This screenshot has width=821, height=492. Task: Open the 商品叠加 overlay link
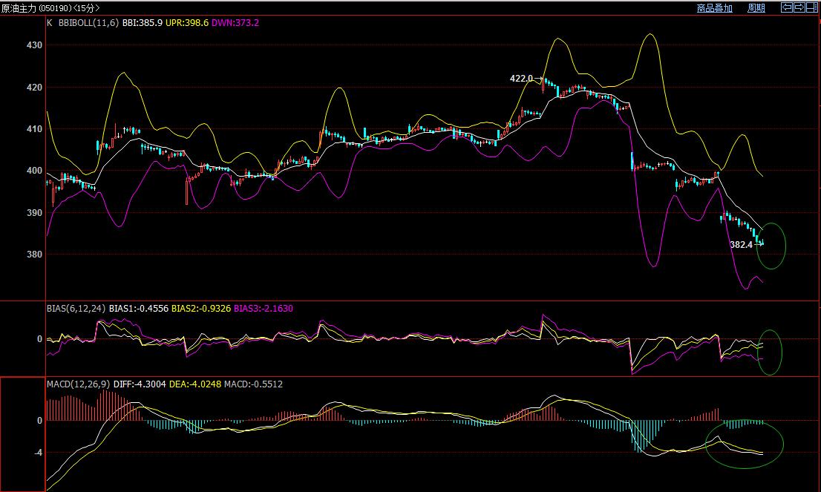pyautogui.click(x=714, y=8)
